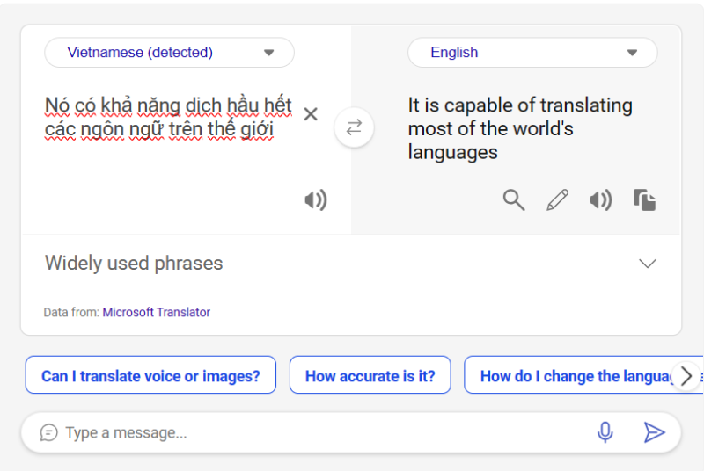Swap the source and target languages

[354, 128]
